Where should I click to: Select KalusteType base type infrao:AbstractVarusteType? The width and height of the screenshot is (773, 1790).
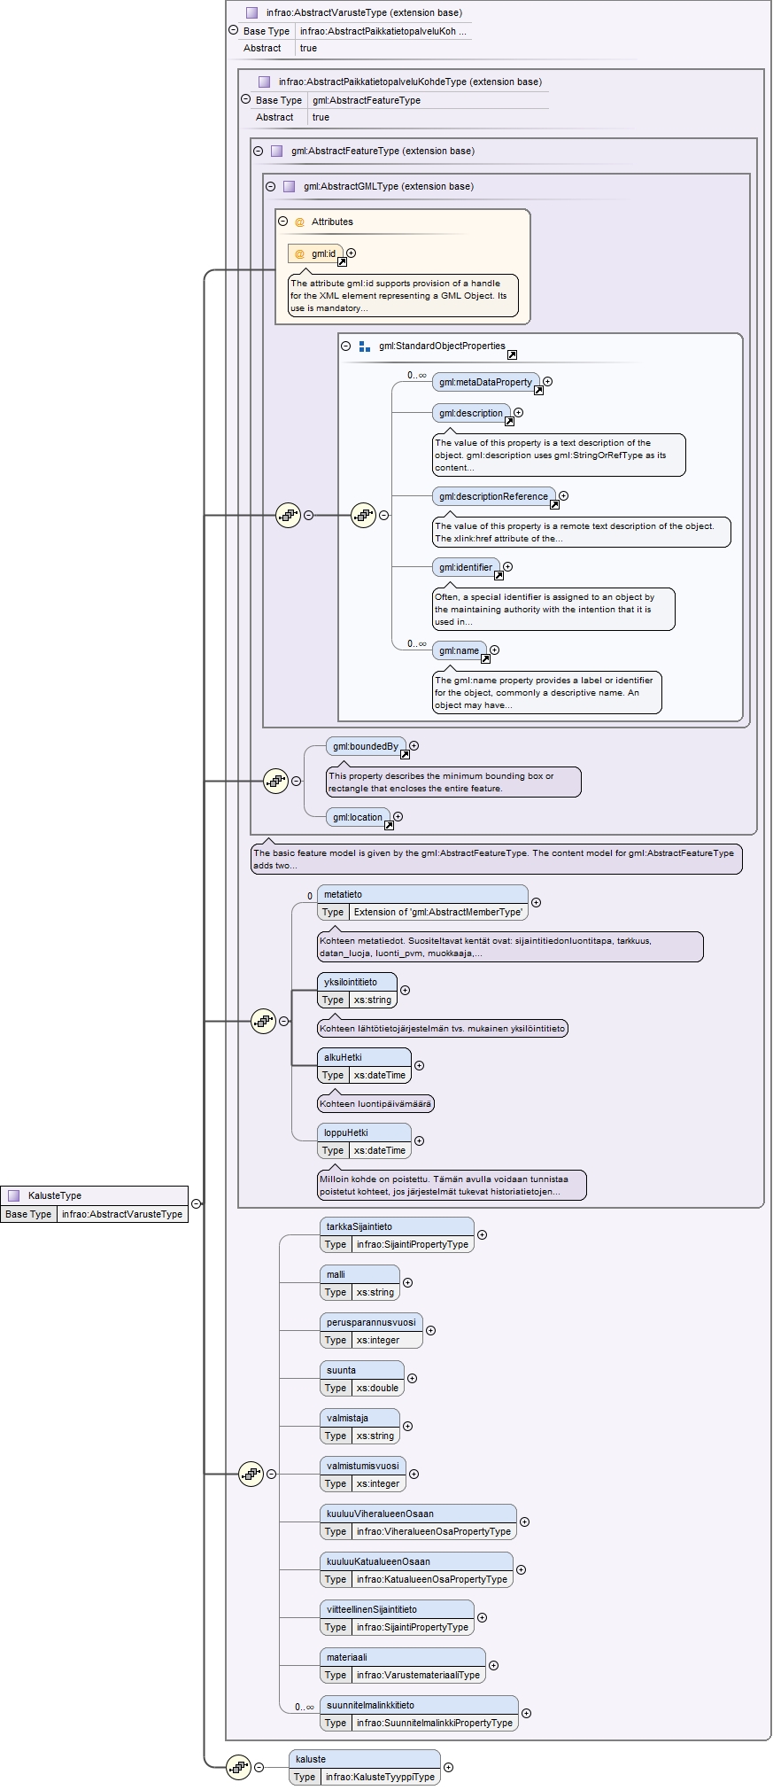click(x=122, y=1214)
